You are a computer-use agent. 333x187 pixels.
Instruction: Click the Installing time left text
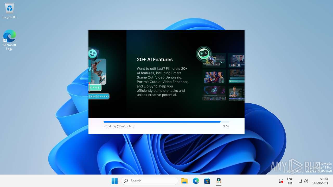coord(119,126)
